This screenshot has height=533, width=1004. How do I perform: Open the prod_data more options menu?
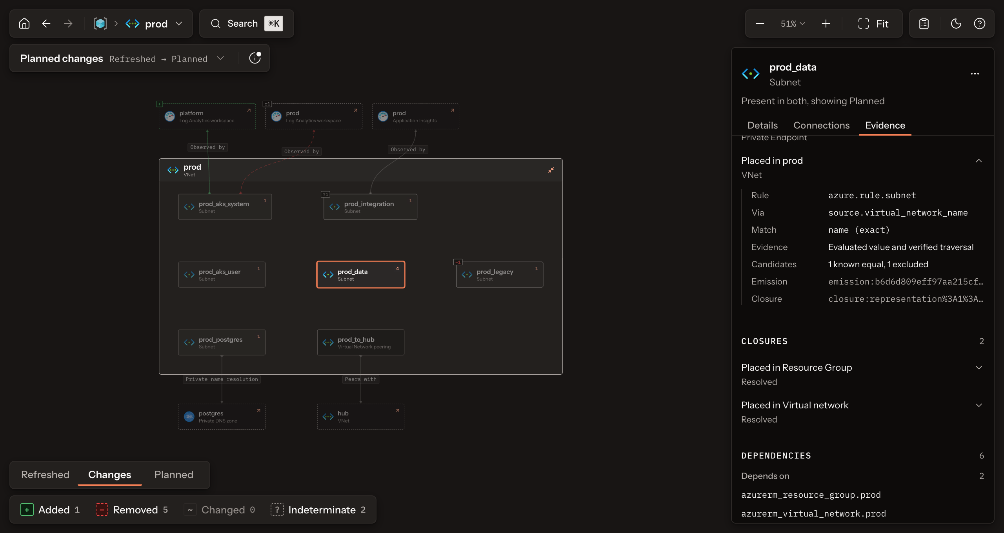click(x=975, y=74)
